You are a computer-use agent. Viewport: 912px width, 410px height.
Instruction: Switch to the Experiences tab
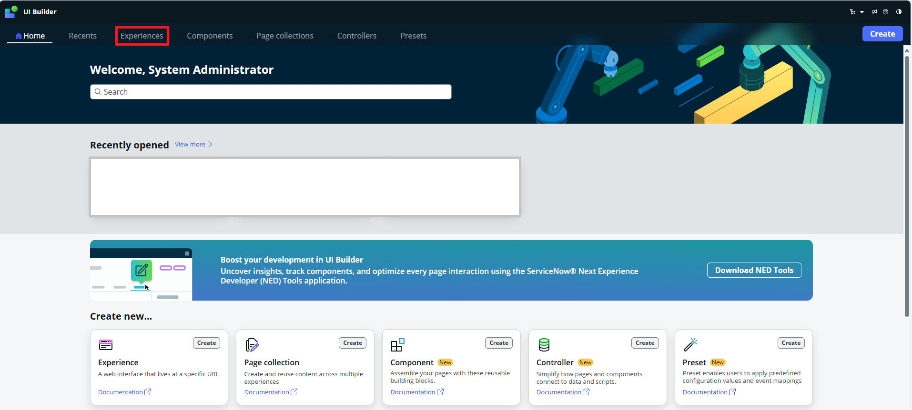(142, 36)
